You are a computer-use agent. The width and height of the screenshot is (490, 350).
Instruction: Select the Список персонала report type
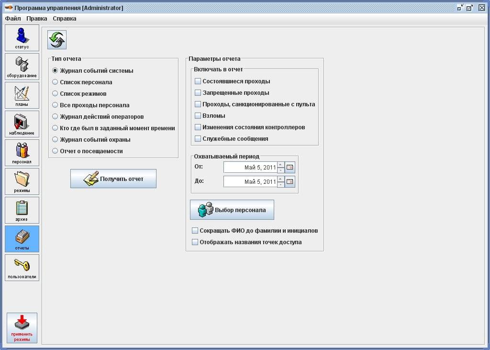pyautogui.click(x=55, y=82)
